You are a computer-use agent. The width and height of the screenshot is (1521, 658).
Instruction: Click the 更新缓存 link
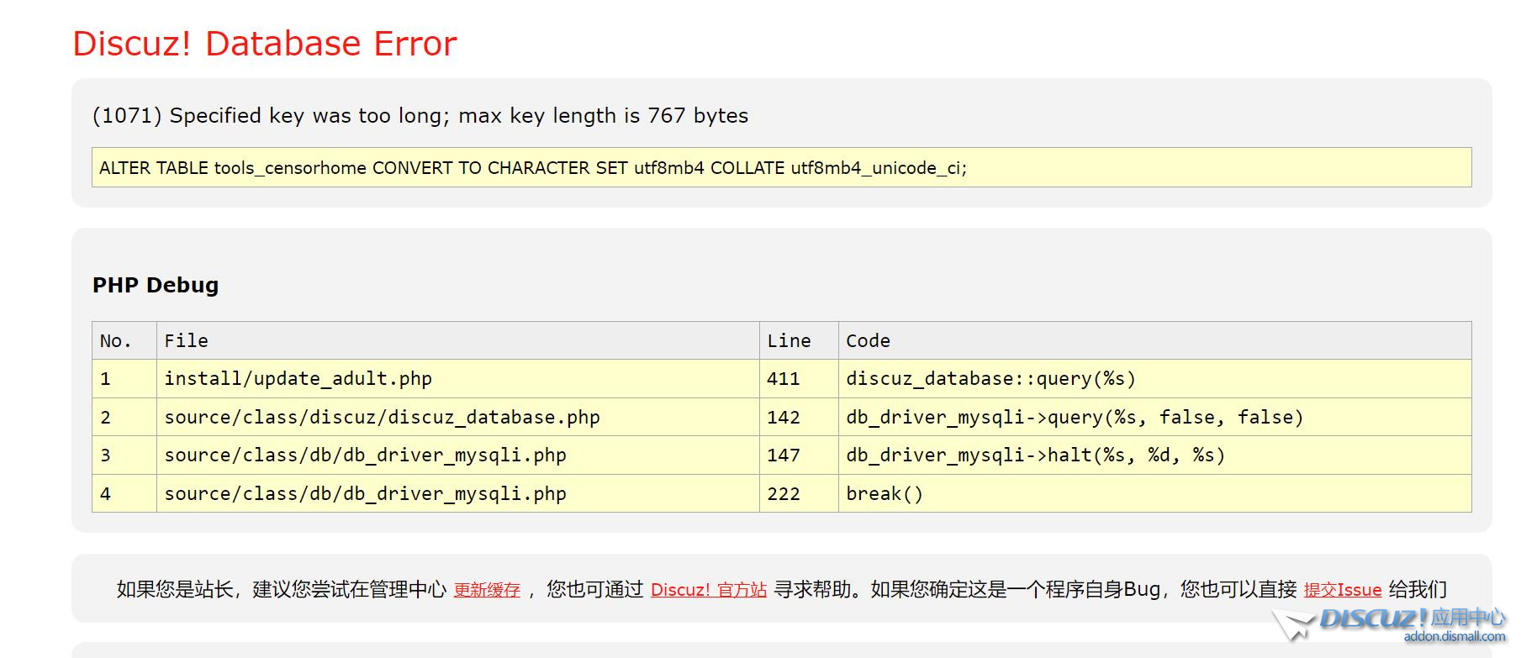487,590
